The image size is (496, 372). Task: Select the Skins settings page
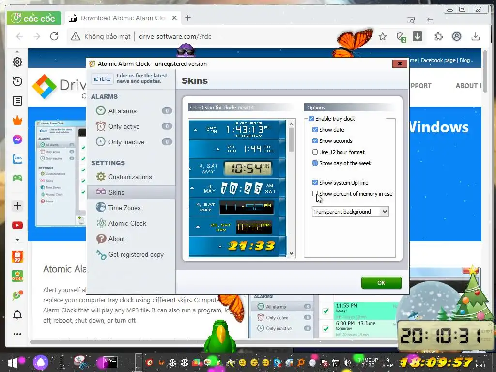pos(131,192)
